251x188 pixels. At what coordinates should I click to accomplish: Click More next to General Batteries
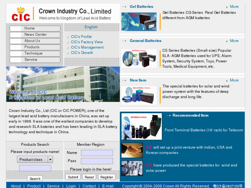(x=234, y=41)
